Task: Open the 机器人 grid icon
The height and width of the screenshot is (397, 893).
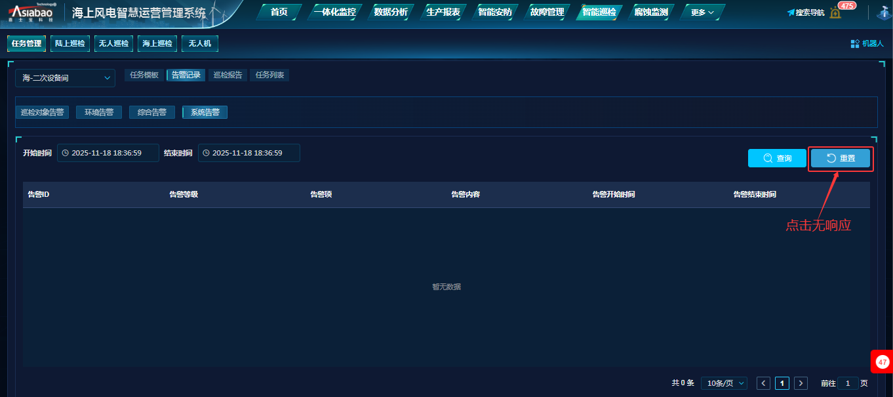Action: coord(855,44)
